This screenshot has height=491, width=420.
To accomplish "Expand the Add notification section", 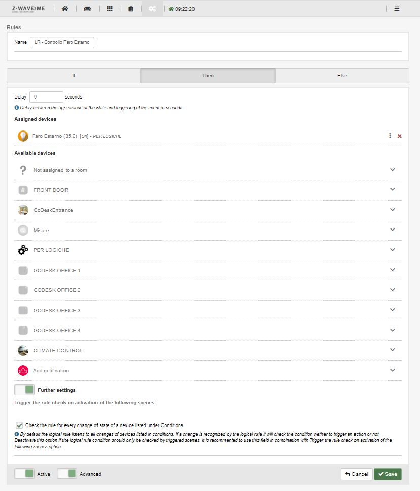I will (x=392, y=370).
